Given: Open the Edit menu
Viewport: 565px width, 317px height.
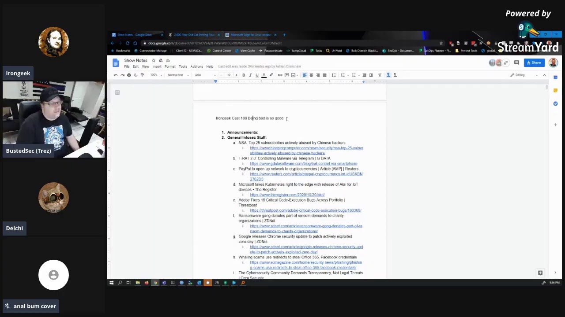Looking at the screenshot, I should coord(136,66).
